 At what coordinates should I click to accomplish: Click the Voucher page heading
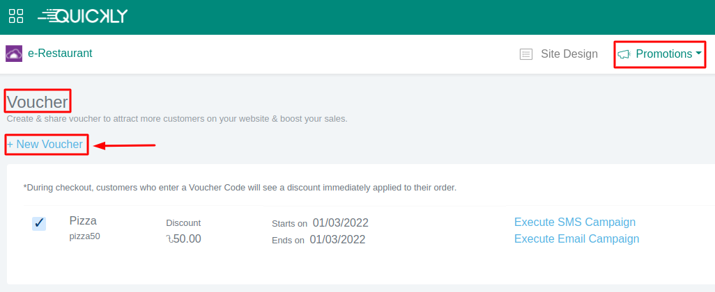pos(38,102)
